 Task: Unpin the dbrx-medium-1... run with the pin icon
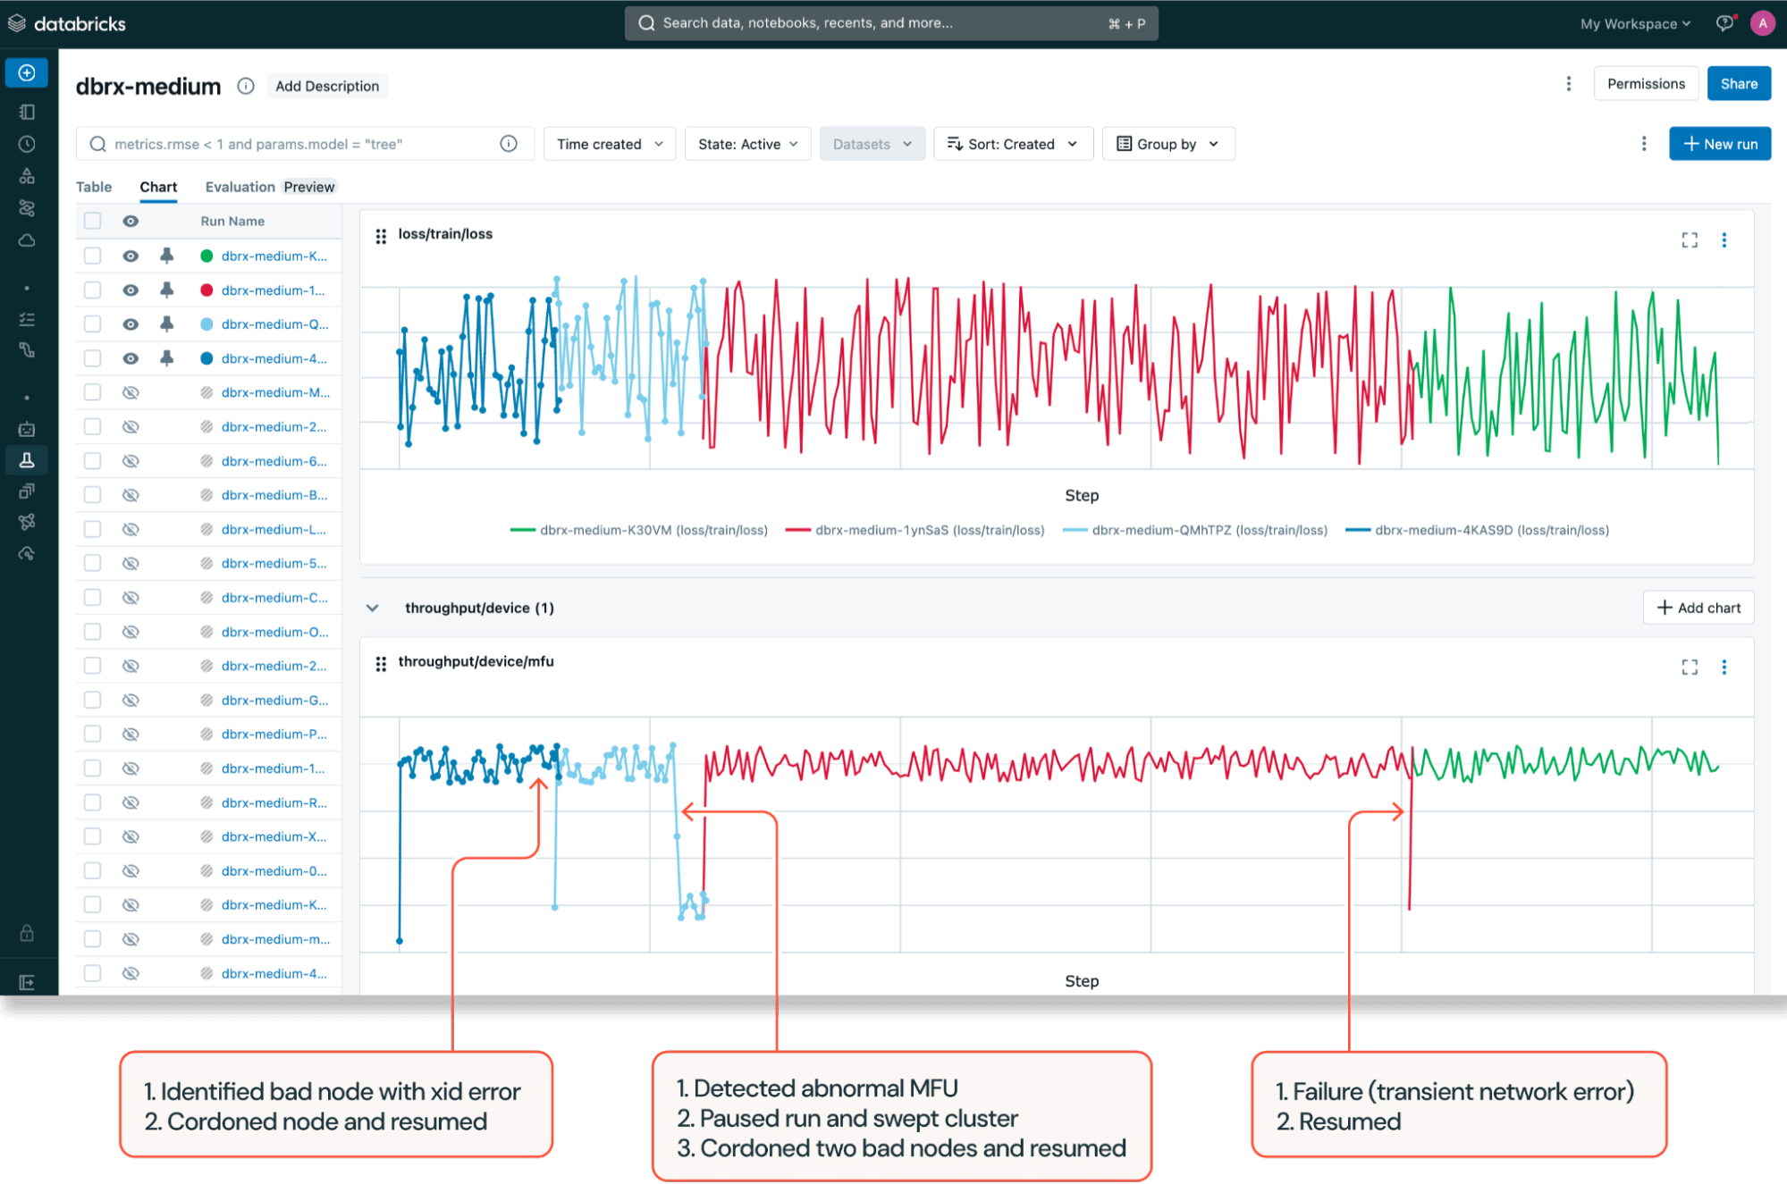pyautogui.click(x=166, y=290)
